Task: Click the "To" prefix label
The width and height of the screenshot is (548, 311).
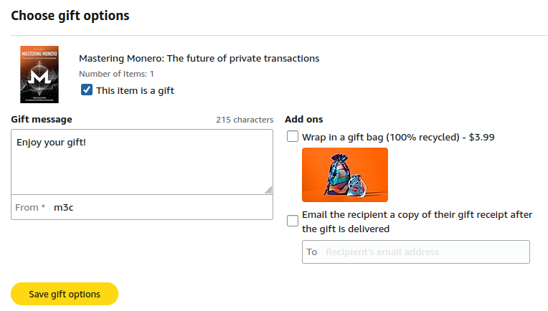Action: (311, 252)
